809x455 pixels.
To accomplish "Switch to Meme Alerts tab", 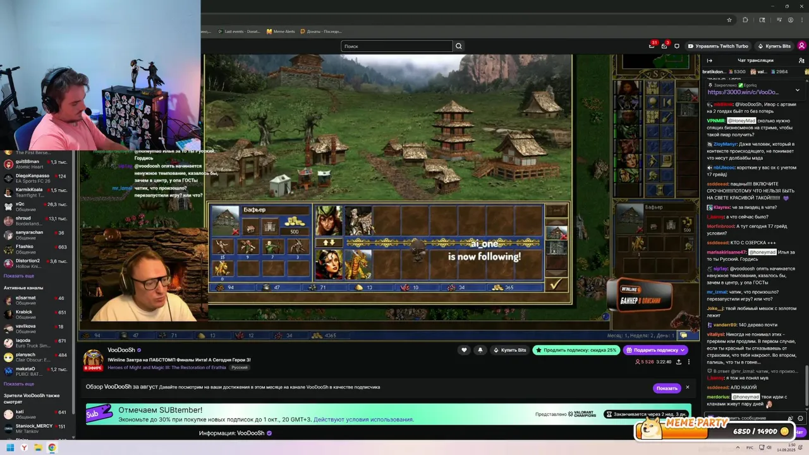I will [x=281, y=31].
